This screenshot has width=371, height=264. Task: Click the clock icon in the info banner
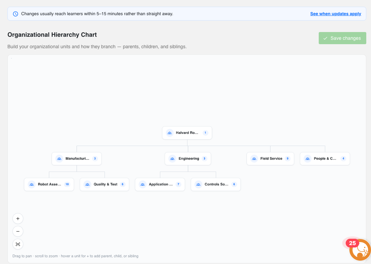16,14
